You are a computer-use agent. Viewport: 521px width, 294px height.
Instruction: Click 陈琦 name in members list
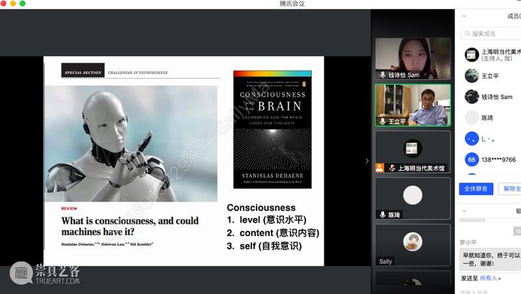(487, 118)
